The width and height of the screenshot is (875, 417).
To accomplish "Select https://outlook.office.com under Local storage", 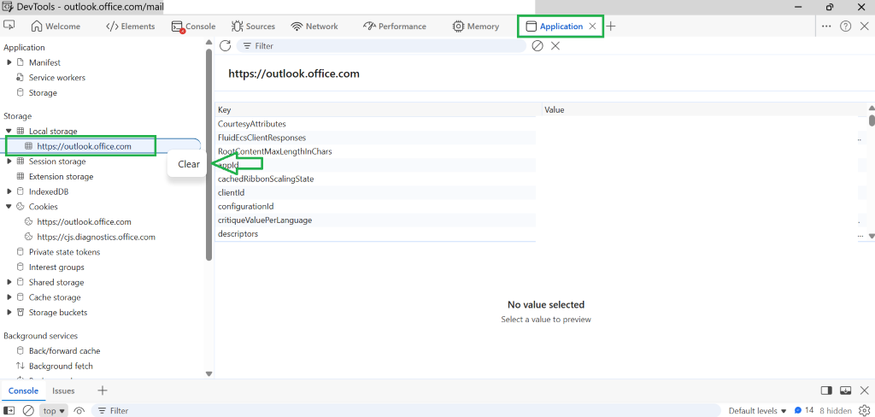I will coord(85,146).
